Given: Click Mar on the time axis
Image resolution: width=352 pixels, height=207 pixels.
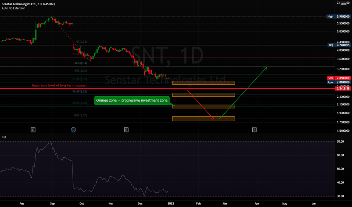Looking at the screenshot, I should [x=225, y=203].
